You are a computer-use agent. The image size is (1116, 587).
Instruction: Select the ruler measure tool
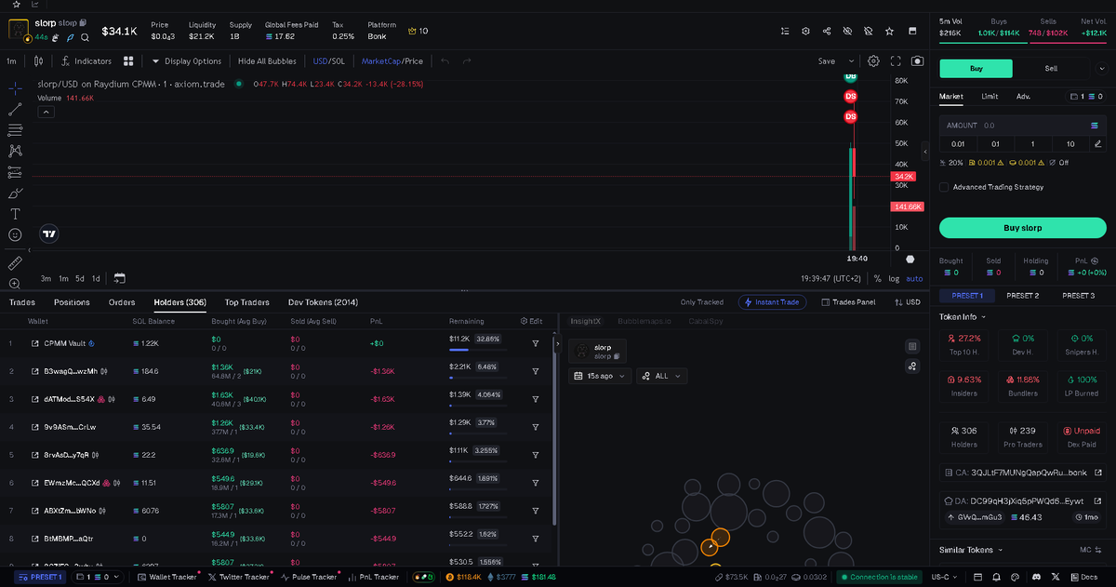point(15,263)
